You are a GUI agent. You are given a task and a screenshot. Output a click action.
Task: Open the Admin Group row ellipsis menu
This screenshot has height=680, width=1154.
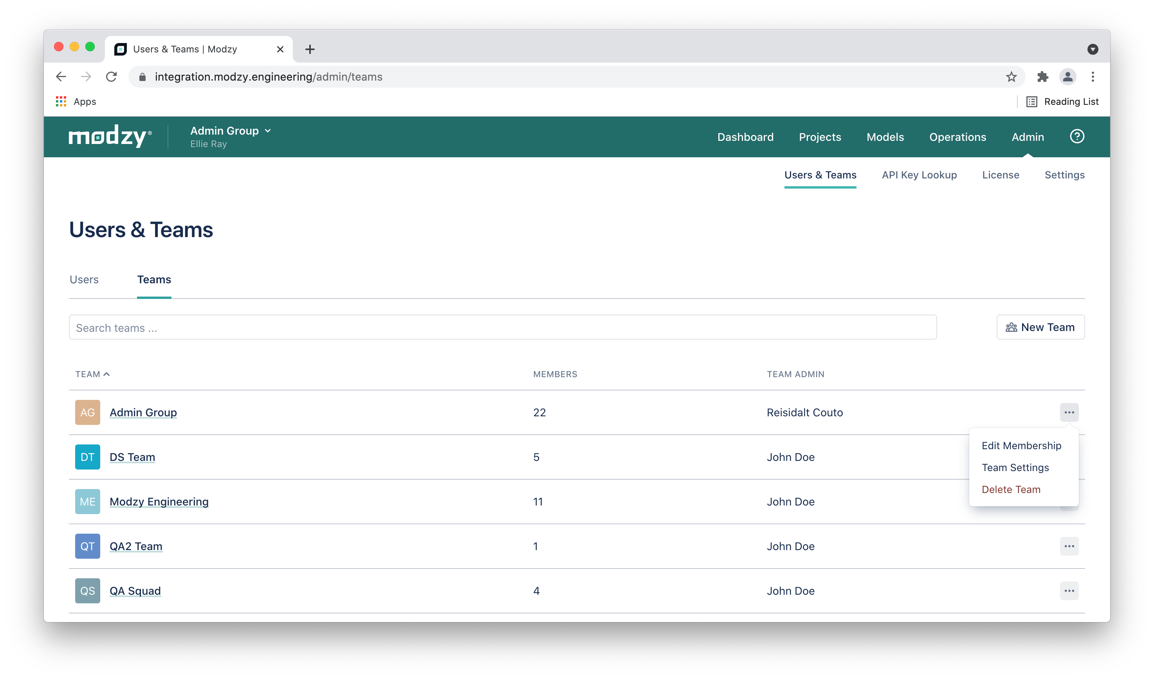pos(1069,412)
